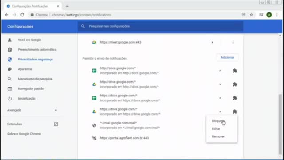Click the globe icon for mail.google.com
Screen dimensions: 284x160
tap(94, 125)
